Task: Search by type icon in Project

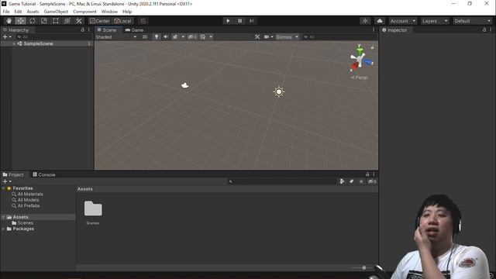Action: click(x=342, y=181)
